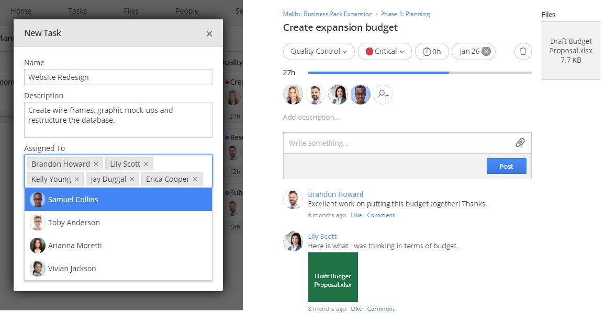This screenshot has width=605, height=314.
Task: Like Lily Scott's comment
Action: pyautogui.click(x=356, y=309)
